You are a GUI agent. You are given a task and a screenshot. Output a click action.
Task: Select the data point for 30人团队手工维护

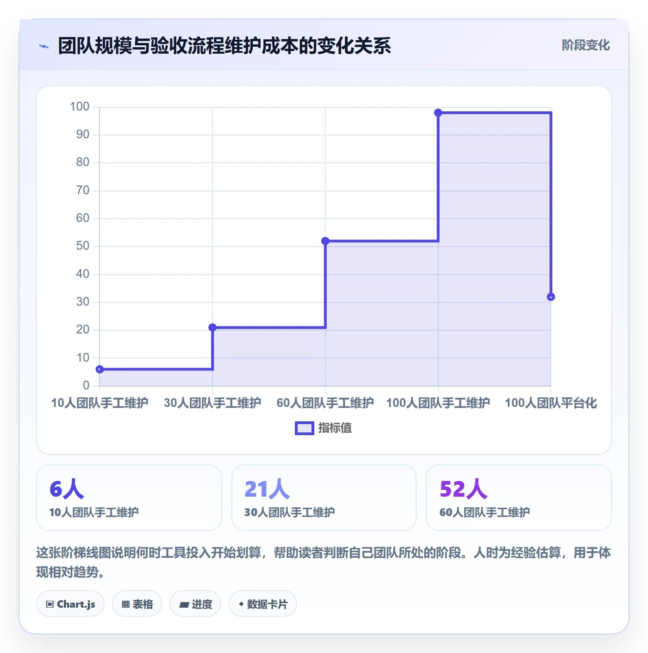(x=212, y=327)
